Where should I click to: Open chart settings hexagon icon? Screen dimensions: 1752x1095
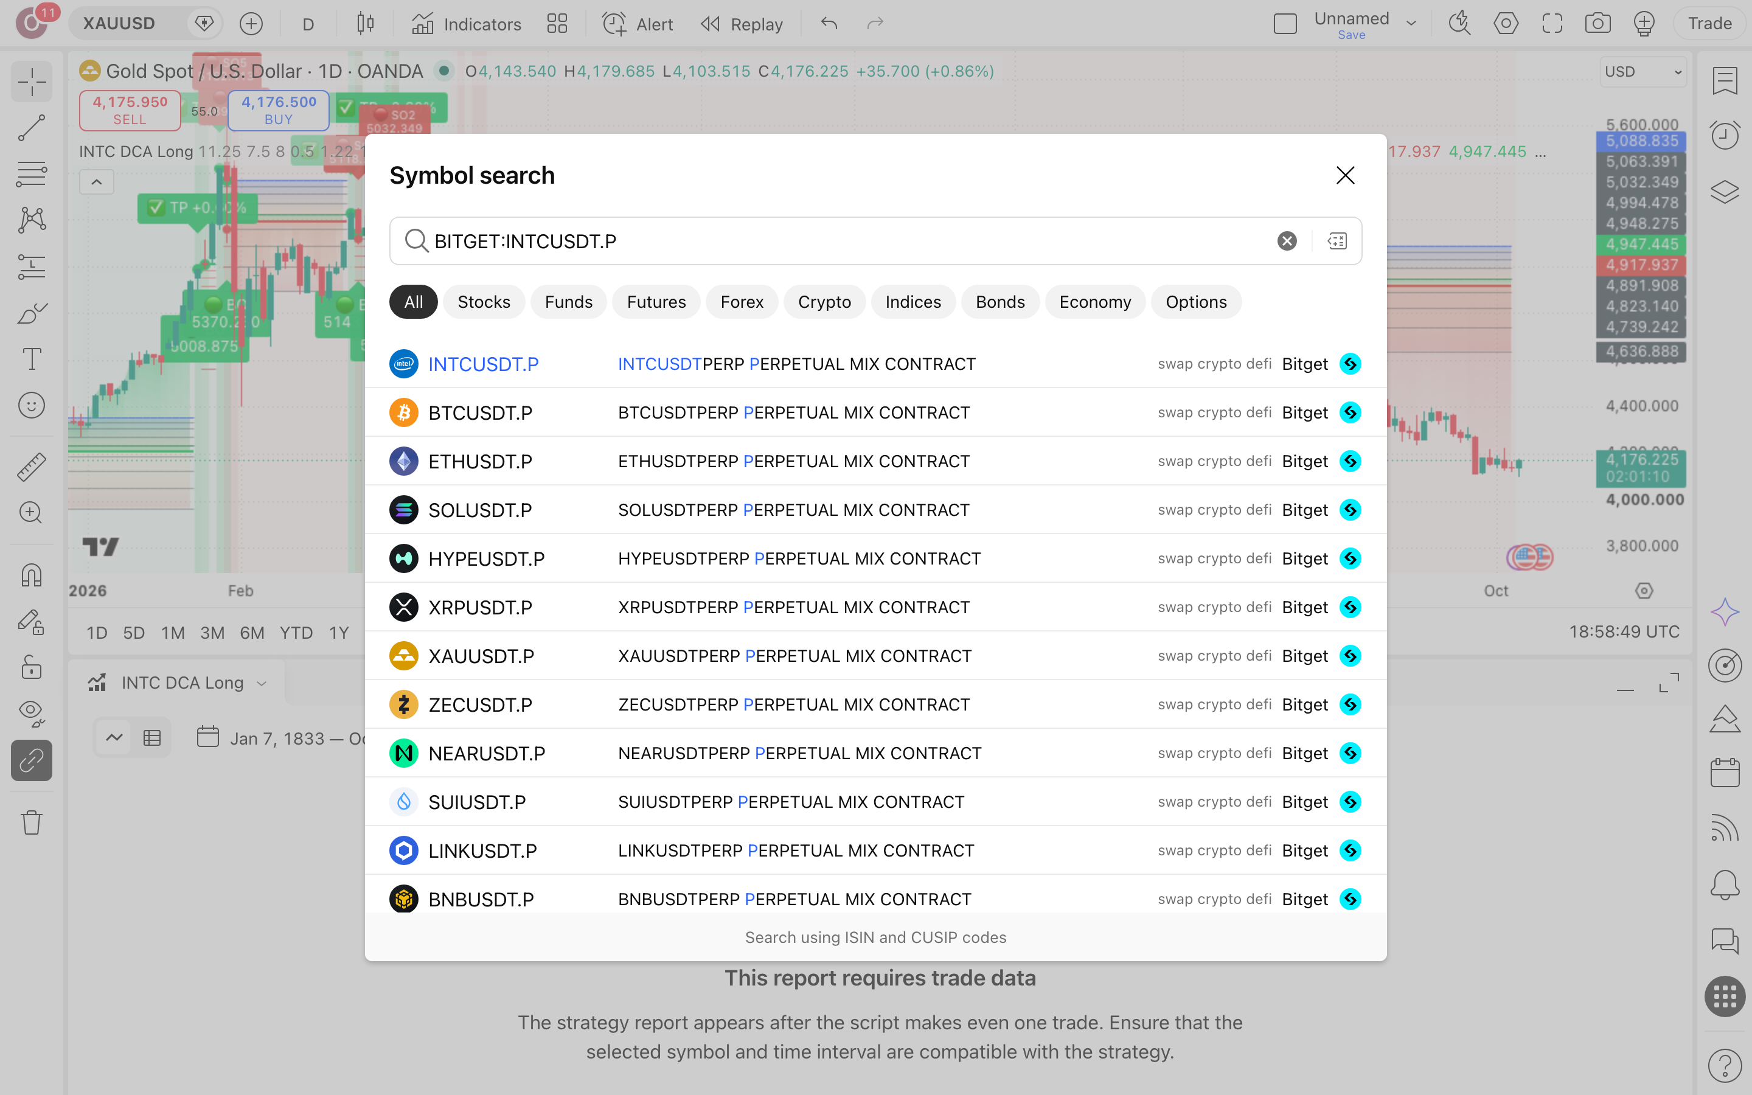pos(1505,24)
